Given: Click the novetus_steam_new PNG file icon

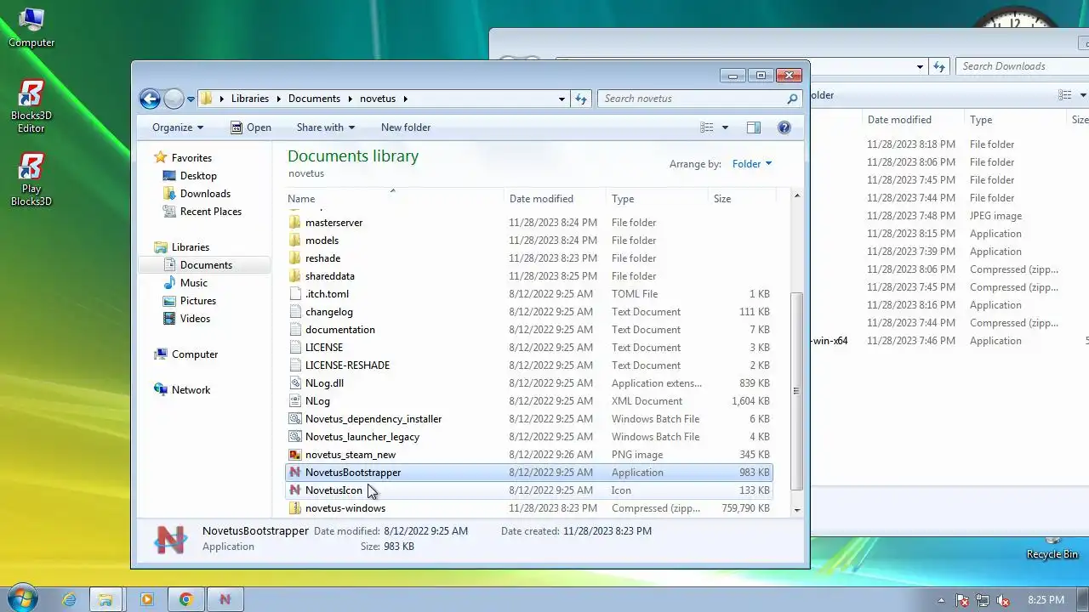Looking at the screenshot, I should 295,454.
